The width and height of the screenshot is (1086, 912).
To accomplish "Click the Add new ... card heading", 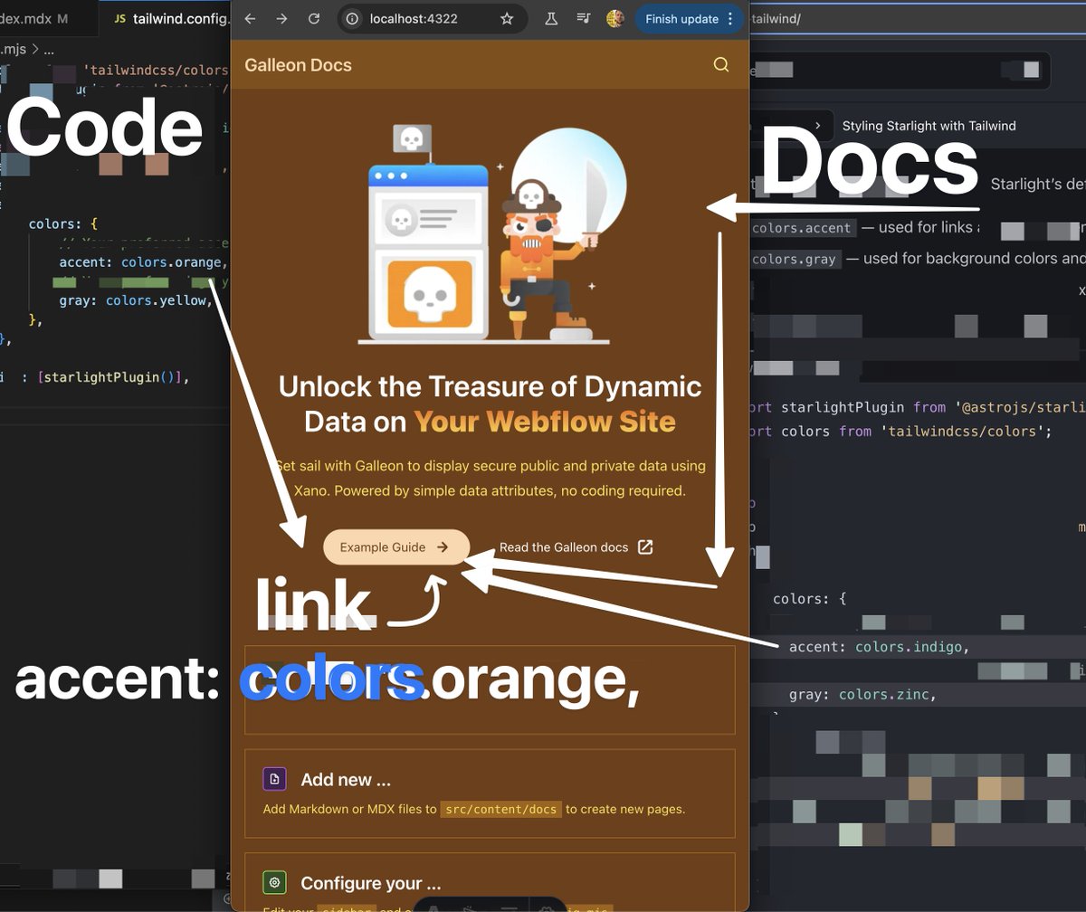I will pos(346,779).
